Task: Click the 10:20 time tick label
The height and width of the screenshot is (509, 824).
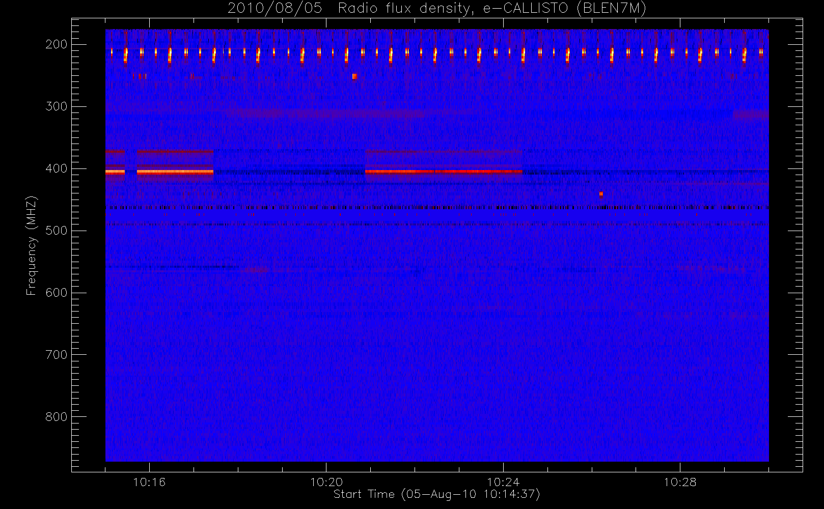Action: 326,482
